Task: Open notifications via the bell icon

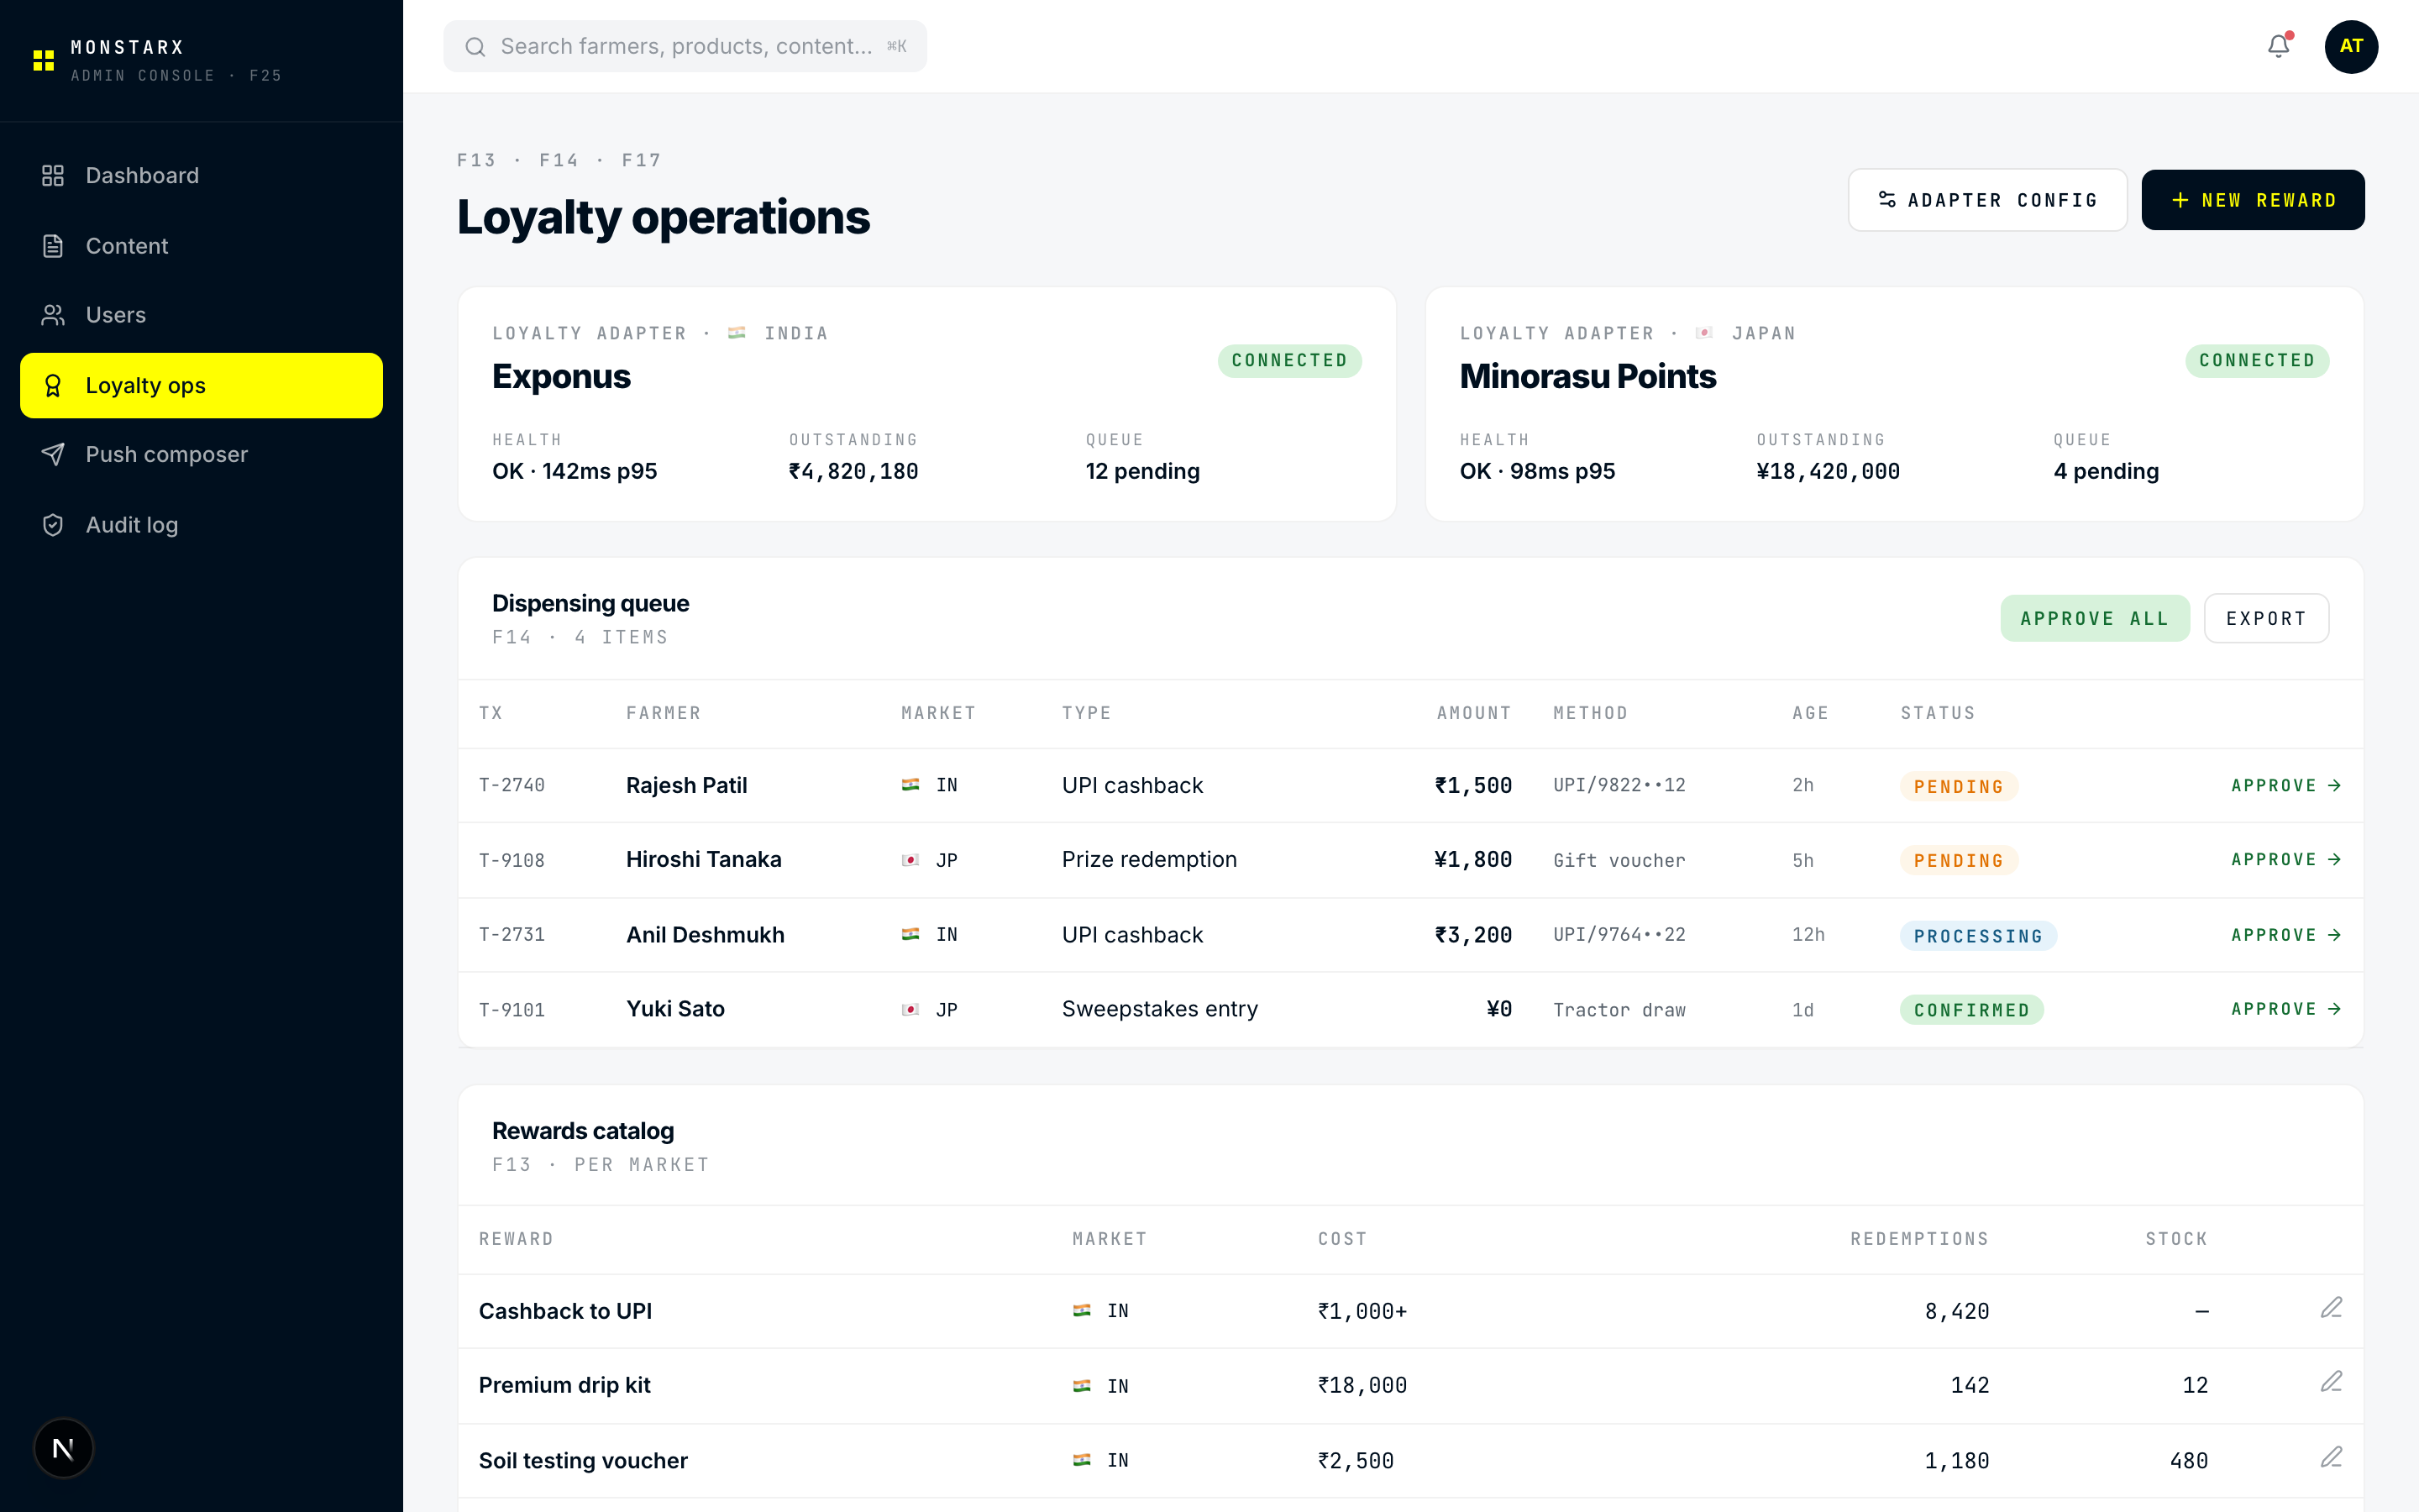Action: point(2277,46)
